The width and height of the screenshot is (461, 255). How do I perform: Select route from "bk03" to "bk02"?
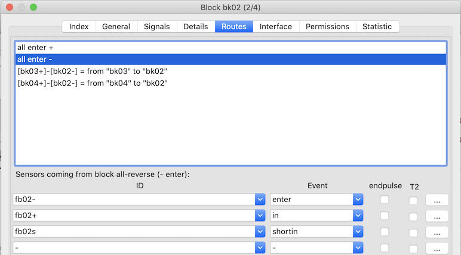point(230,71)
